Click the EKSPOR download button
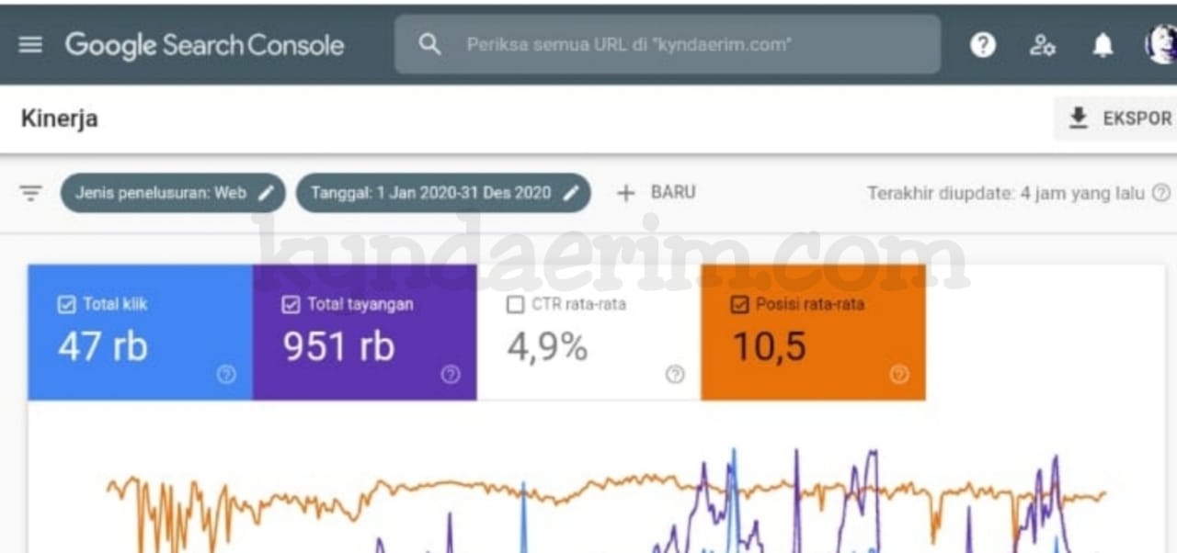 point(1116,118)
